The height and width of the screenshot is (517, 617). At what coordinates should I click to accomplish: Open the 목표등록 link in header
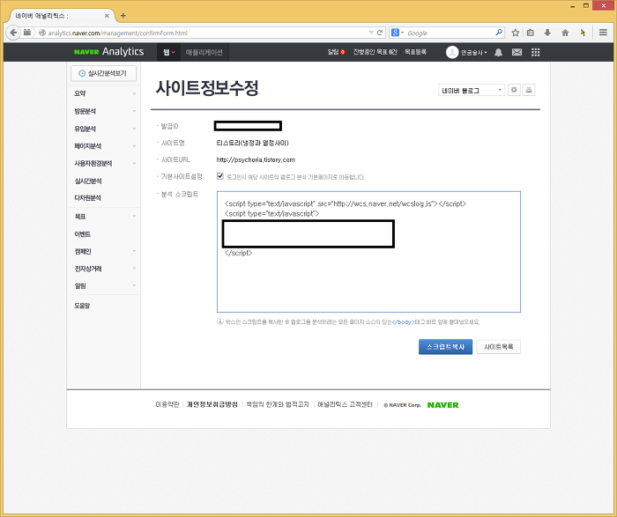tap(415, 52)
